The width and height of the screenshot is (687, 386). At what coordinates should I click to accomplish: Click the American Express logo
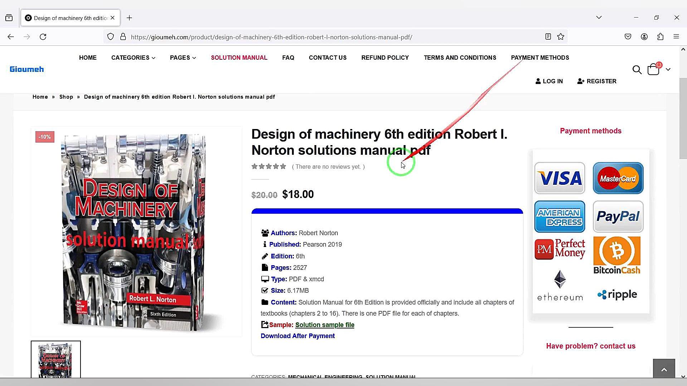pos(560,217)
